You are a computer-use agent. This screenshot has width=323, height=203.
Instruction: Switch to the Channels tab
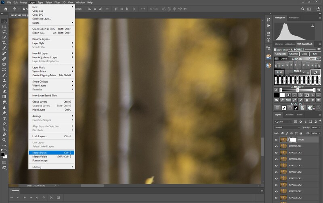coord(289,115)
